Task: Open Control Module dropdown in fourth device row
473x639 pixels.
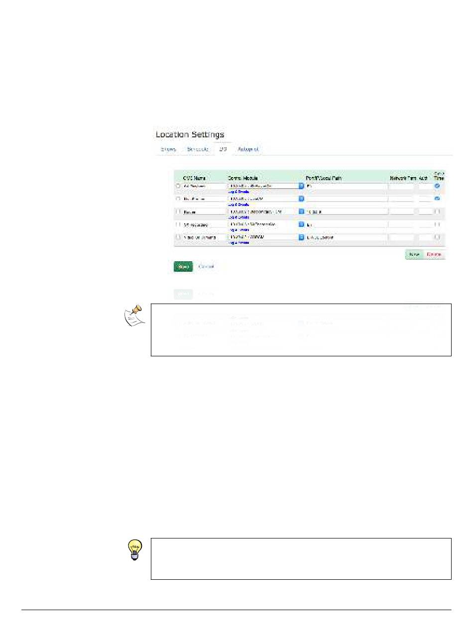Action: (x=266, y=224)
